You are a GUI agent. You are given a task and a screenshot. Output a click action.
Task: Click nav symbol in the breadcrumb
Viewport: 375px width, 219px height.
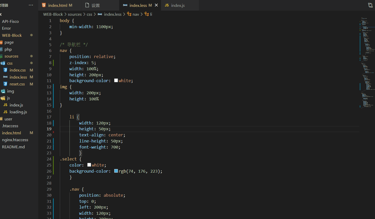(136, 14)
